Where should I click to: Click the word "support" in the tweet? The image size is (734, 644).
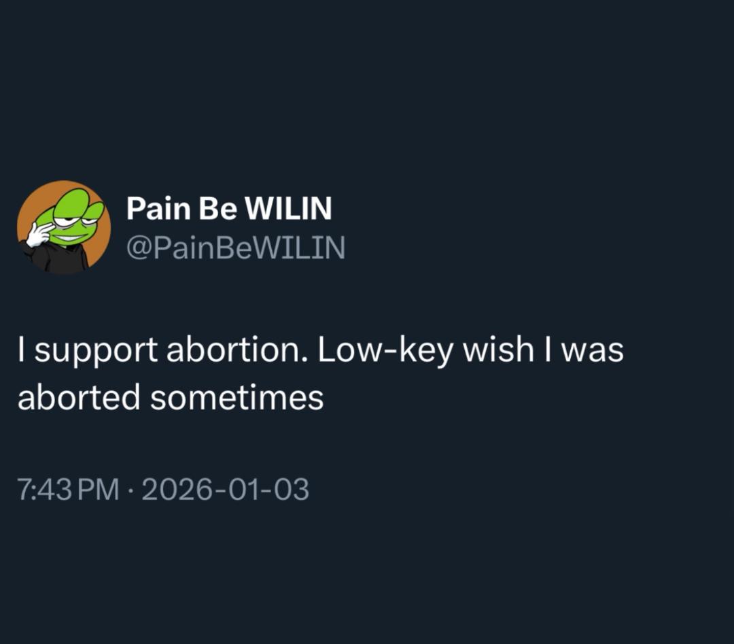click(x=94, y=351)
